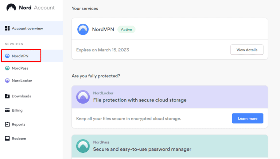Click the NordPass icon in the sidebar
Image resolution: width=280 pixels, height=159 pixels.
point(7,68)
